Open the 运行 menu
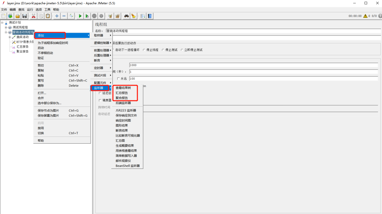This screenshot has height=214, width=382. tap(30, 10)
